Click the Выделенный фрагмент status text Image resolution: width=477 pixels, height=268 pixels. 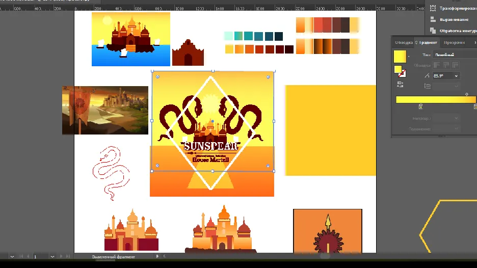(x=113, y=257)
